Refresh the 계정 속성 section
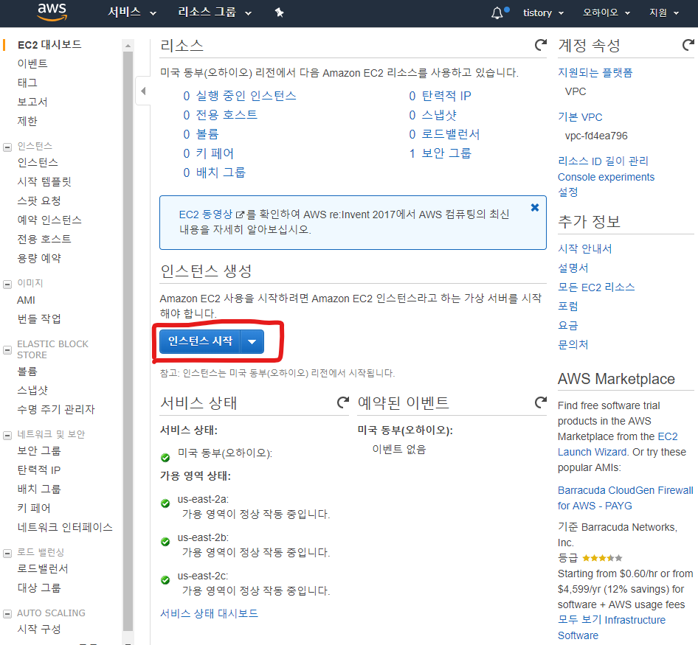Viewport: 698px width, 645px height. 688,45
